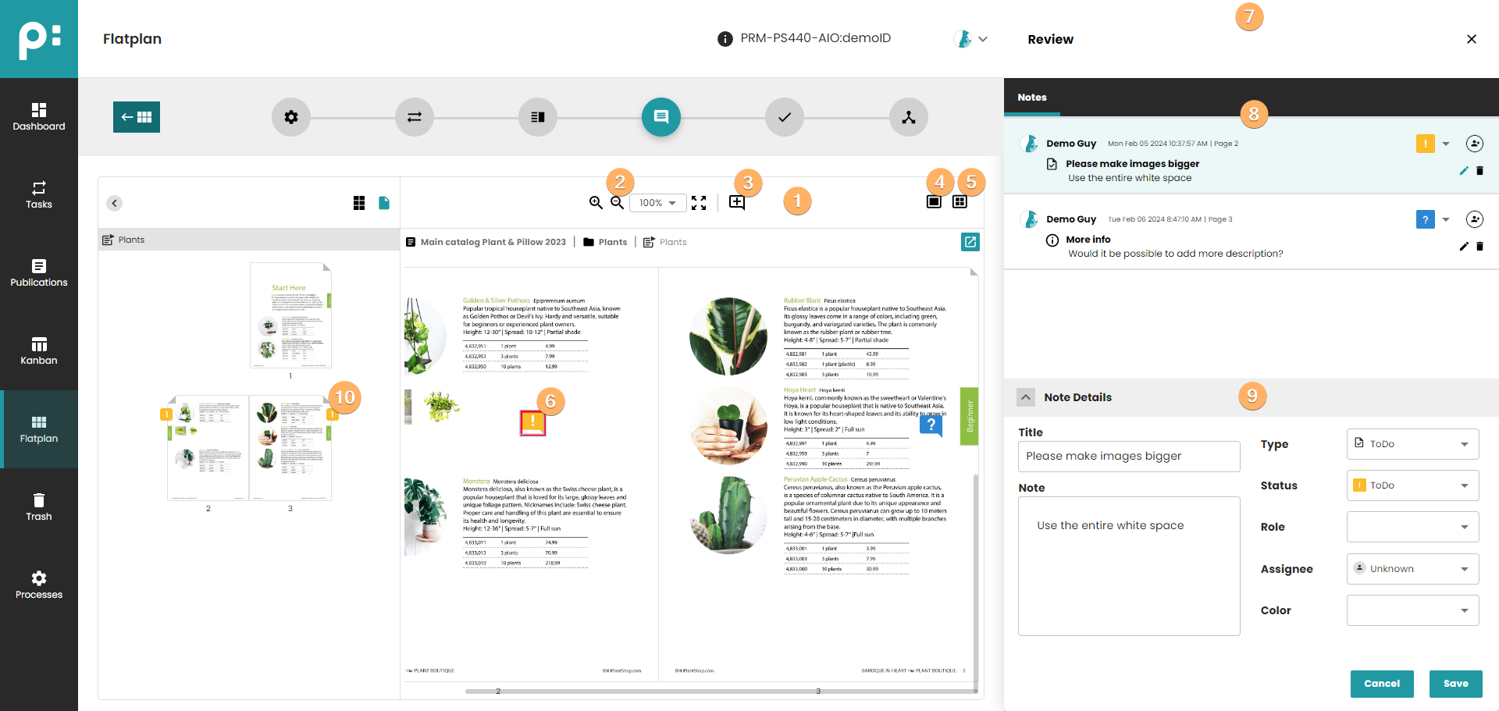The height and width of the screenshot is (711, 1499).
Task: Toggle thumbnail grid view in page panel
Action: click(359, 203)
